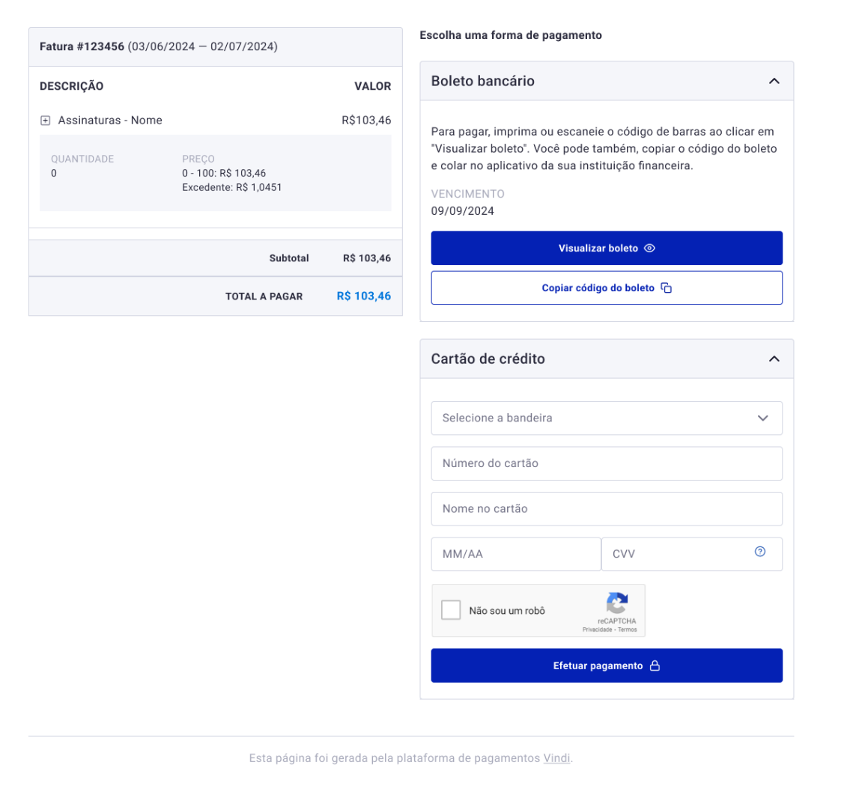
Task: Click the copy icon beside Copiar código
Action: pyautogui.click(x=667, y=288)
